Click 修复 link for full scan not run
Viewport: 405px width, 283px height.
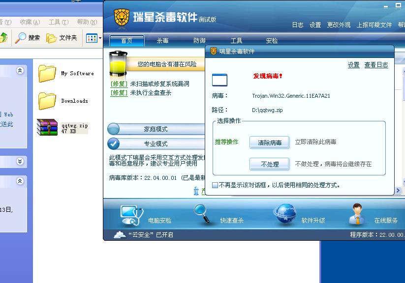point(119,92)
